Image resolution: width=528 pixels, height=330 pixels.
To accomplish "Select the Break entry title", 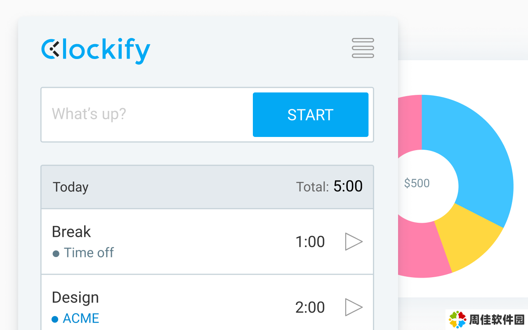I will [x=71, y=232].
